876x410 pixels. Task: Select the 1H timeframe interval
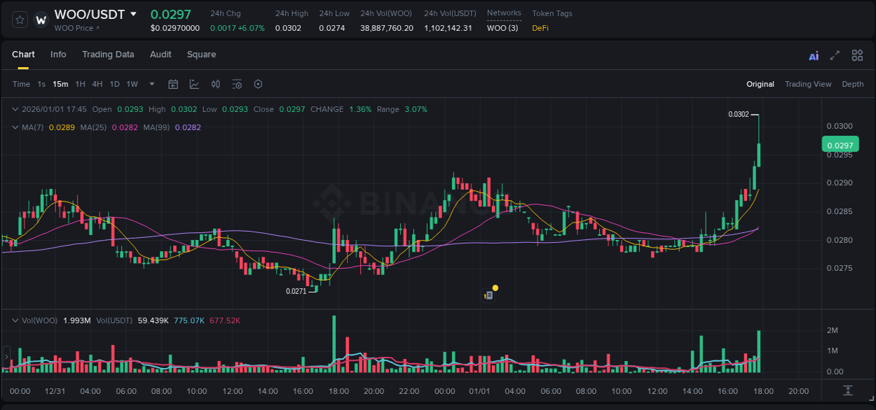click(81, 83)
